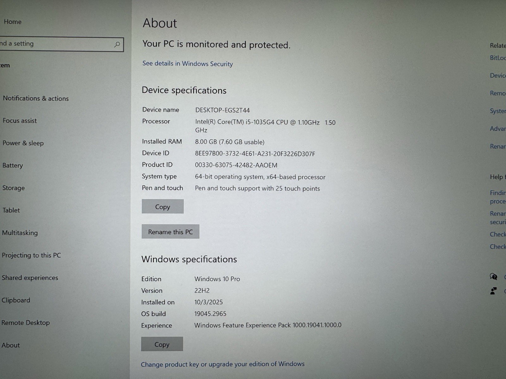The image size is (506, 379).
Task: Click Your PC is monitored and protected text
Action: coord(216,44)
